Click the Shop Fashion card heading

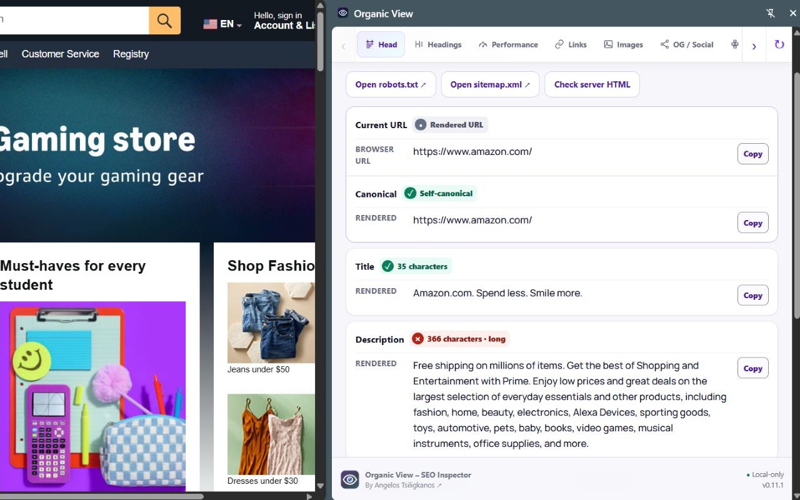click(x=271, y=266)
